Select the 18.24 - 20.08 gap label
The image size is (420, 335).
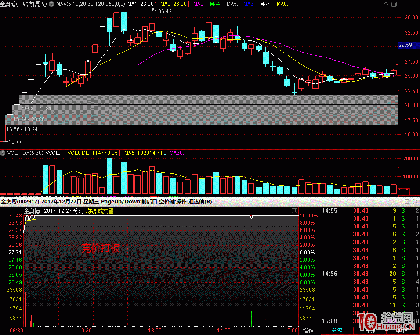coord(29,119)
